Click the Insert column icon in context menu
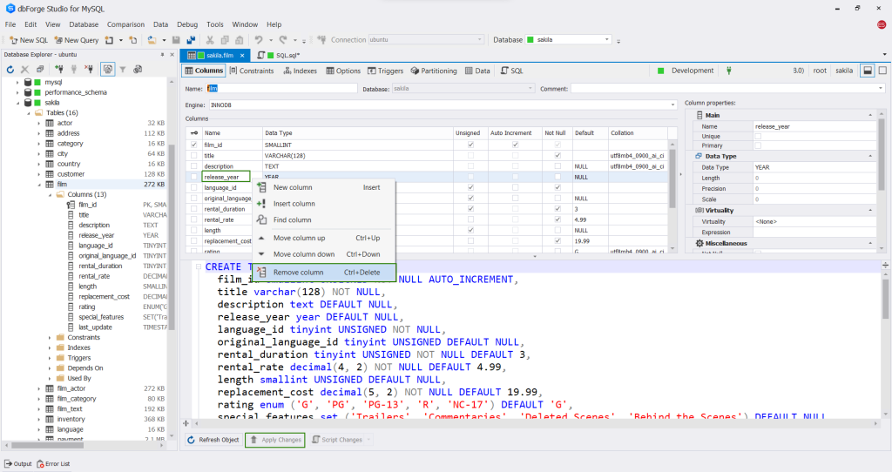Image resolution: width=892 pixels, height=472 pixels. coord(261,204)
